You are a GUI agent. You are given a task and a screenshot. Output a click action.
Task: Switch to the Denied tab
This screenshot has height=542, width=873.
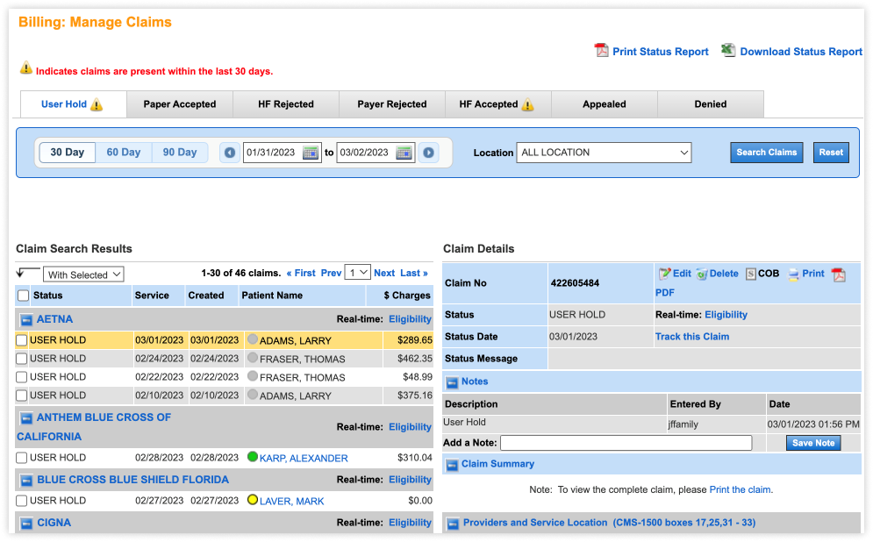[711, 104]
